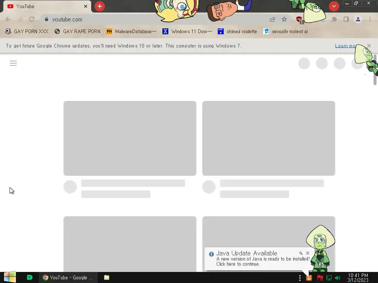The image size is (378, 283).
Task: Reload the YouTube page
Action: [x=32, y=19]
